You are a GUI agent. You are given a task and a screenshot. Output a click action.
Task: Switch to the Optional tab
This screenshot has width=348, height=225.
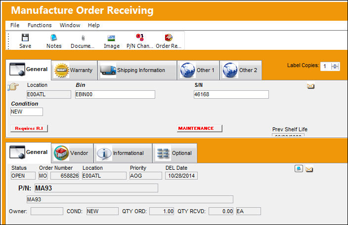click(174, 153)
